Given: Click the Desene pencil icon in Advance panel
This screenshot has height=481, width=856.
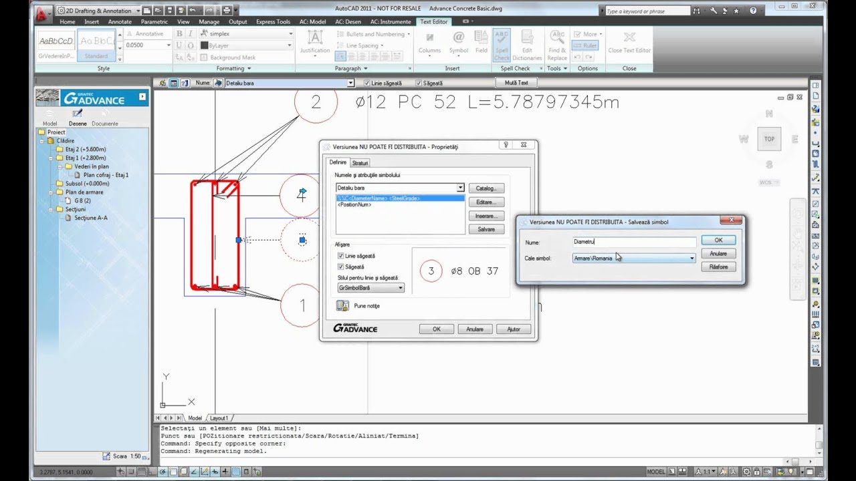Looking at the screenshot, I should 77,114.
